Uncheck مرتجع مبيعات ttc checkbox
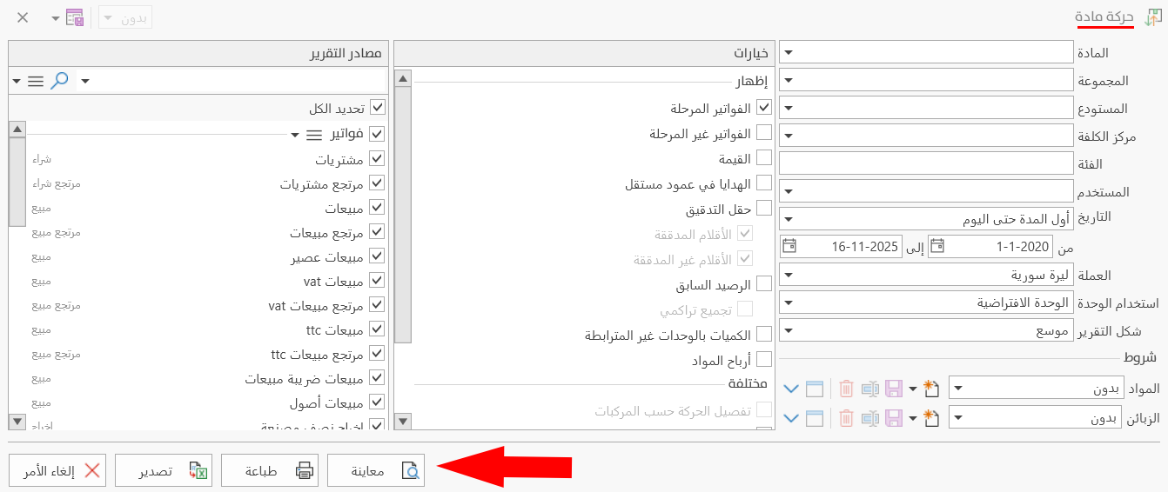This screenshot has height=492, width=1168. [377, 355]
